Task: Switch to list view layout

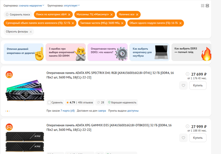Action: (207, 6)
